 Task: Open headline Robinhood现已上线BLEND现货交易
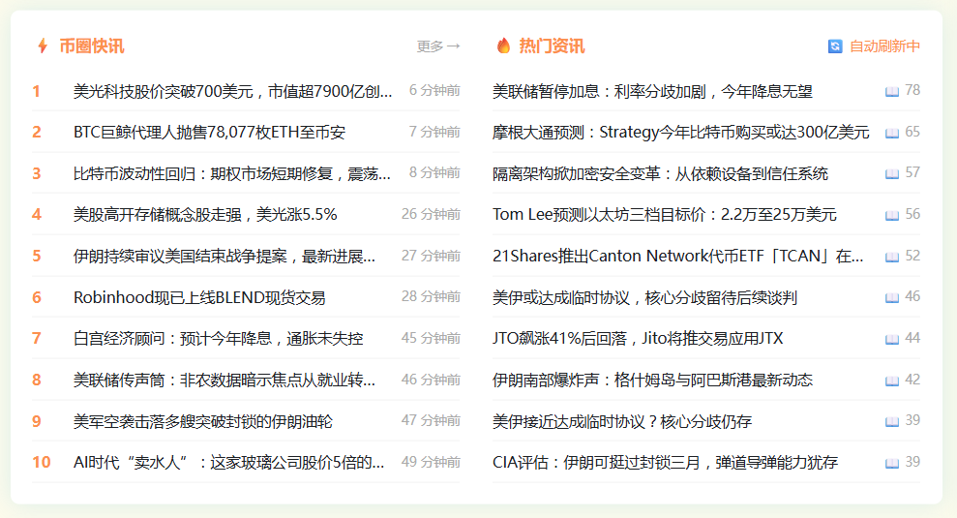click(199, 297)
